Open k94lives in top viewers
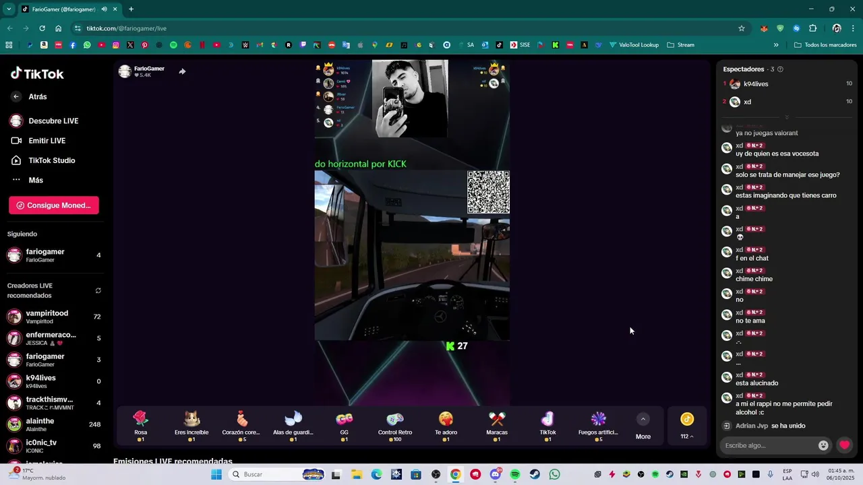 point(787,84)
